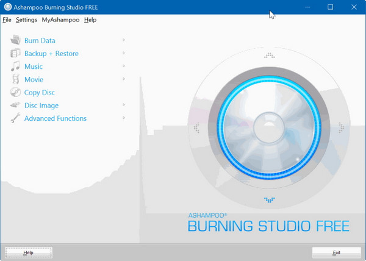
Task: Expand the Burn Data submenu arrow
Action: point(124,40)
